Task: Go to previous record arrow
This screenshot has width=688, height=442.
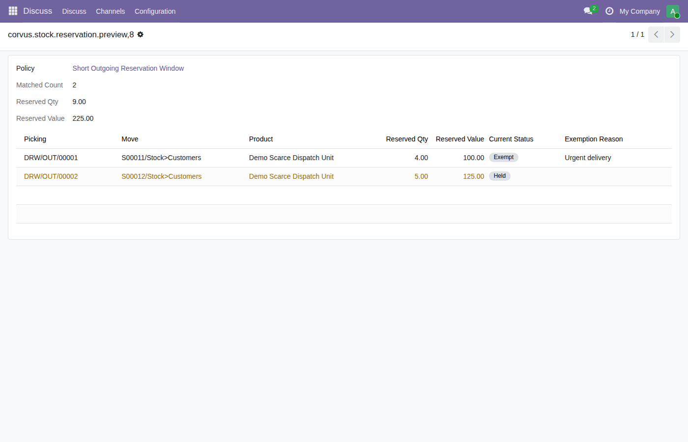Action: point(656,34)
